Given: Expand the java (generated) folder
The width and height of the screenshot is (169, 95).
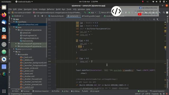Looking at the screenshot, I should click(14, 49).
